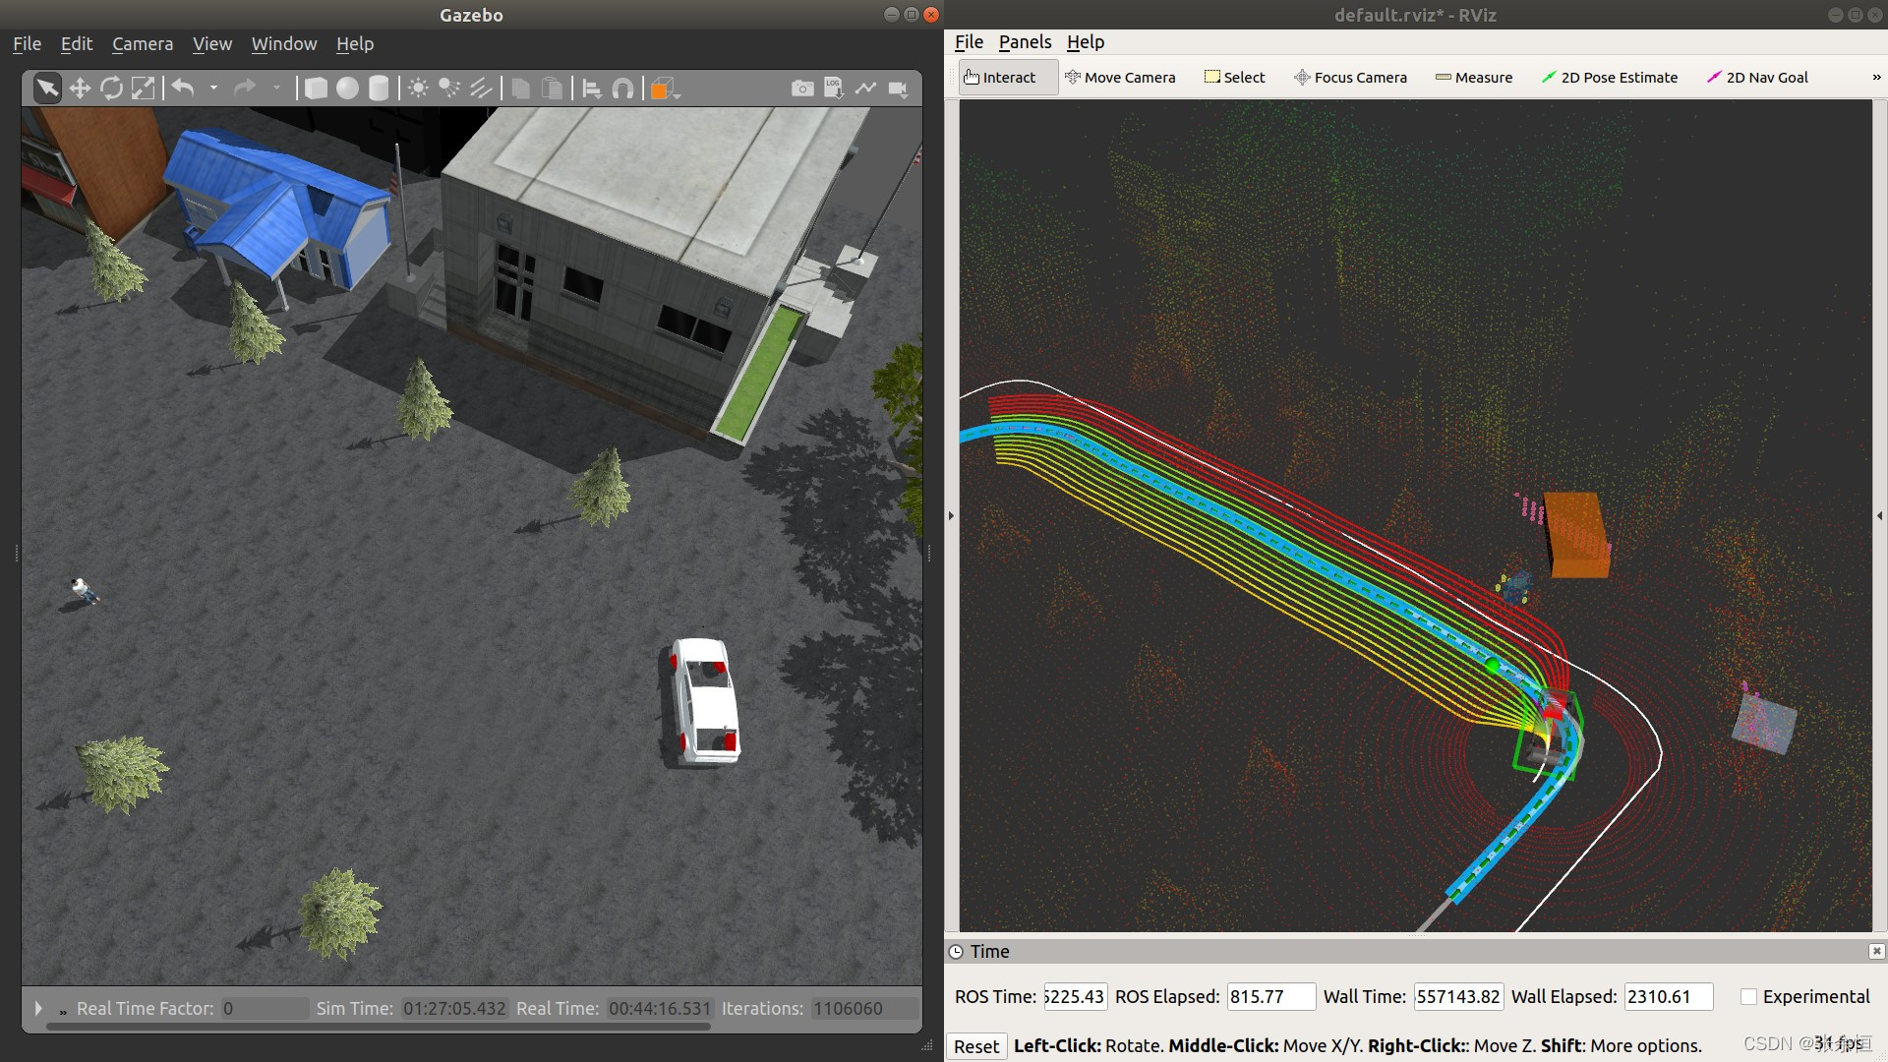Insert a box shape
Screen dimensions: 1888x1062
(316, 88)
